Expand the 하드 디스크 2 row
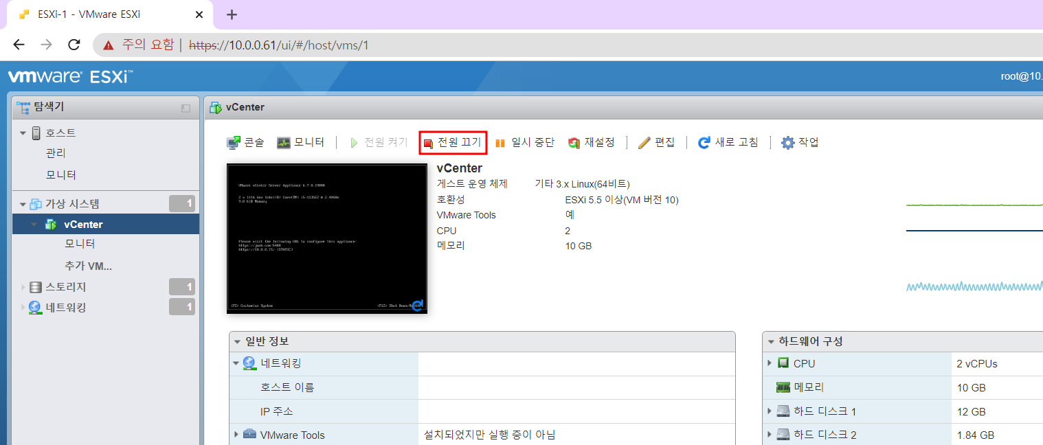Image resolution: width=1043 pixels, height=445 pixels. pos(770,435)
